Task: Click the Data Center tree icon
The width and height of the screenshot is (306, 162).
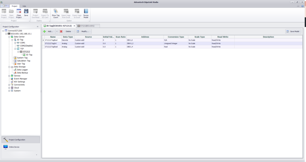Action: (x=12, y=37)
